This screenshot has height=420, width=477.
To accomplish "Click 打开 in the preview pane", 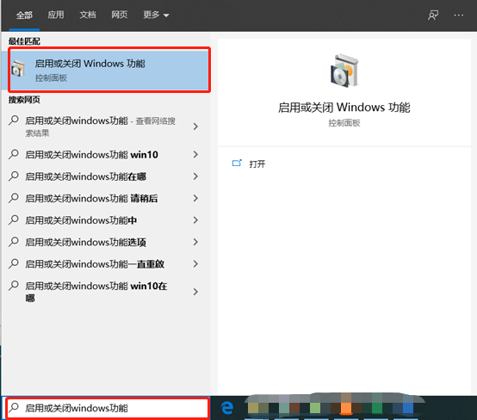I will [x=257, y=164].
